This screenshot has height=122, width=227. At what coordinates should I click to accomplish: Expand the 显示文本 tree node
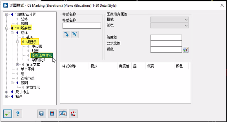coord(18,65)
